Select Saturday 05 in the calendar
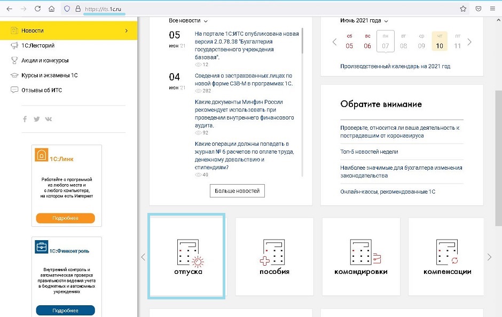502x317 pixels. pyautogui.click(x=349, y=42)
